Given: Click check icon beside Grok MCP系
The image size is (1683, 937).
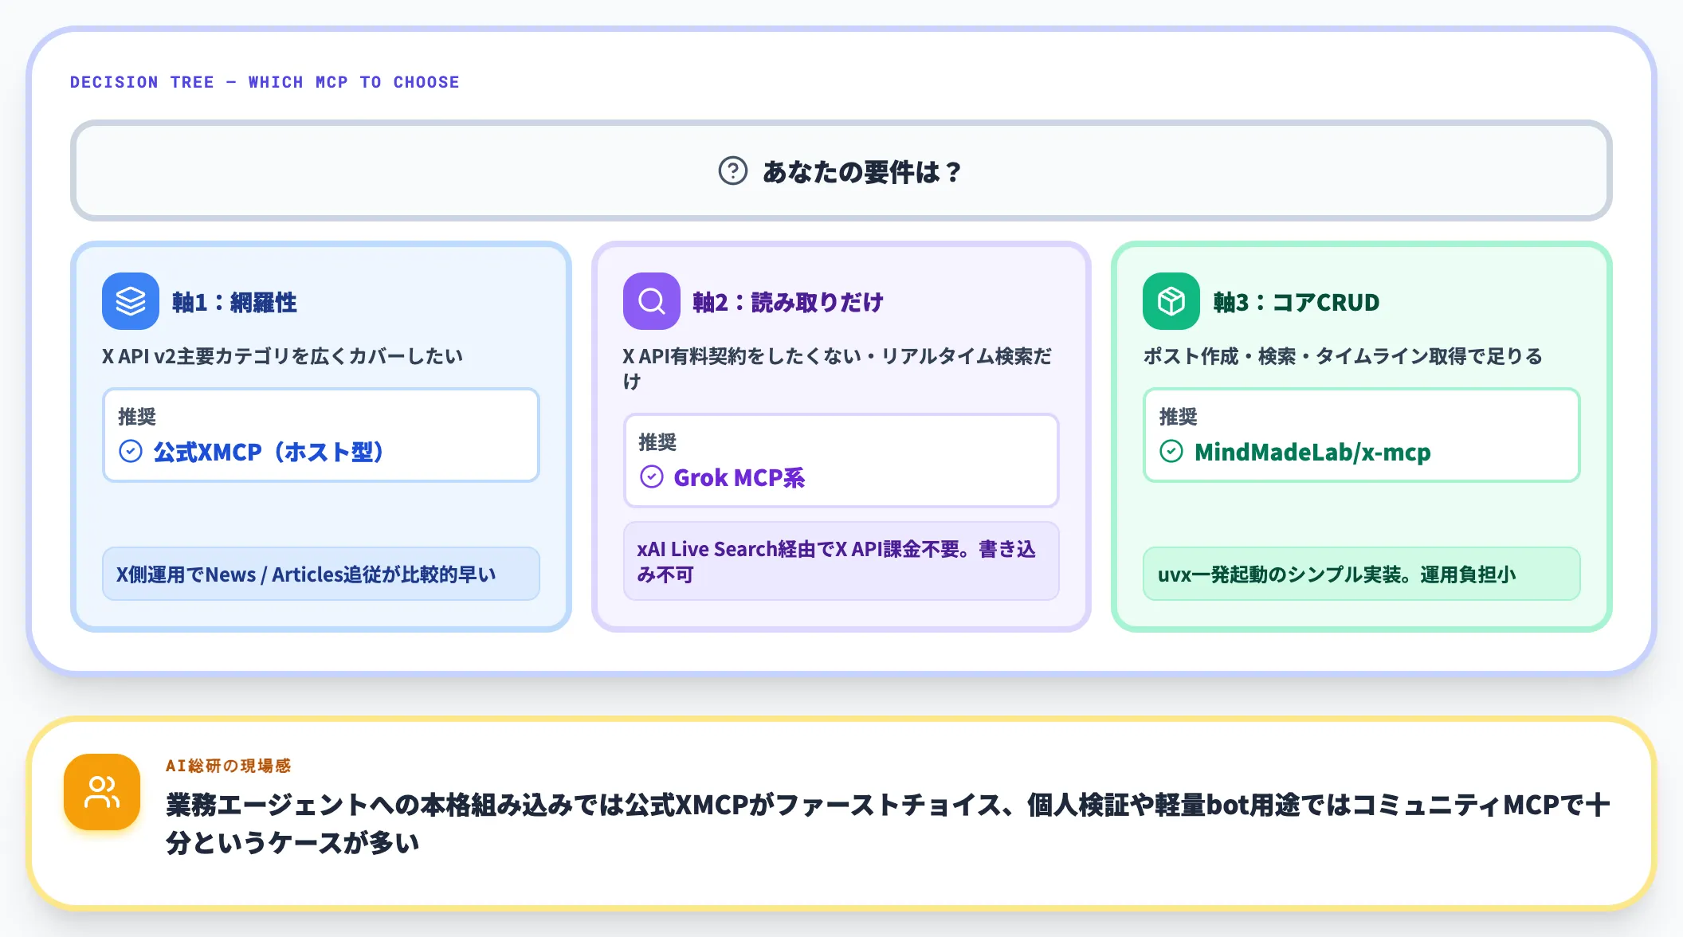Looking at the screenshot, I should (652, 477).
